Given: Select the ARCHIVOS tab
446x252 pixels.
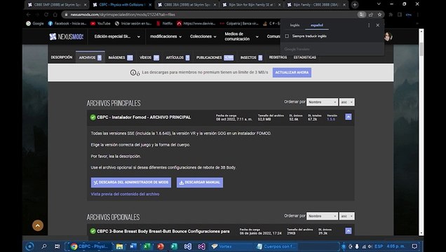Looking at the screenshot, I should click(90, 57).
